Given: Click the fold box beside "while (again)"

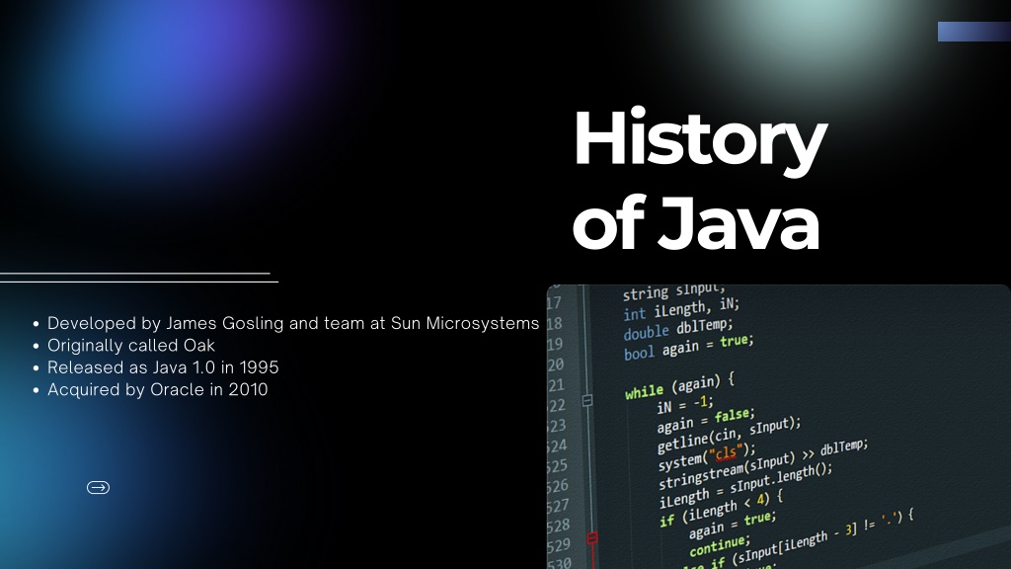Looking at the screenshot, I should 587,401.
